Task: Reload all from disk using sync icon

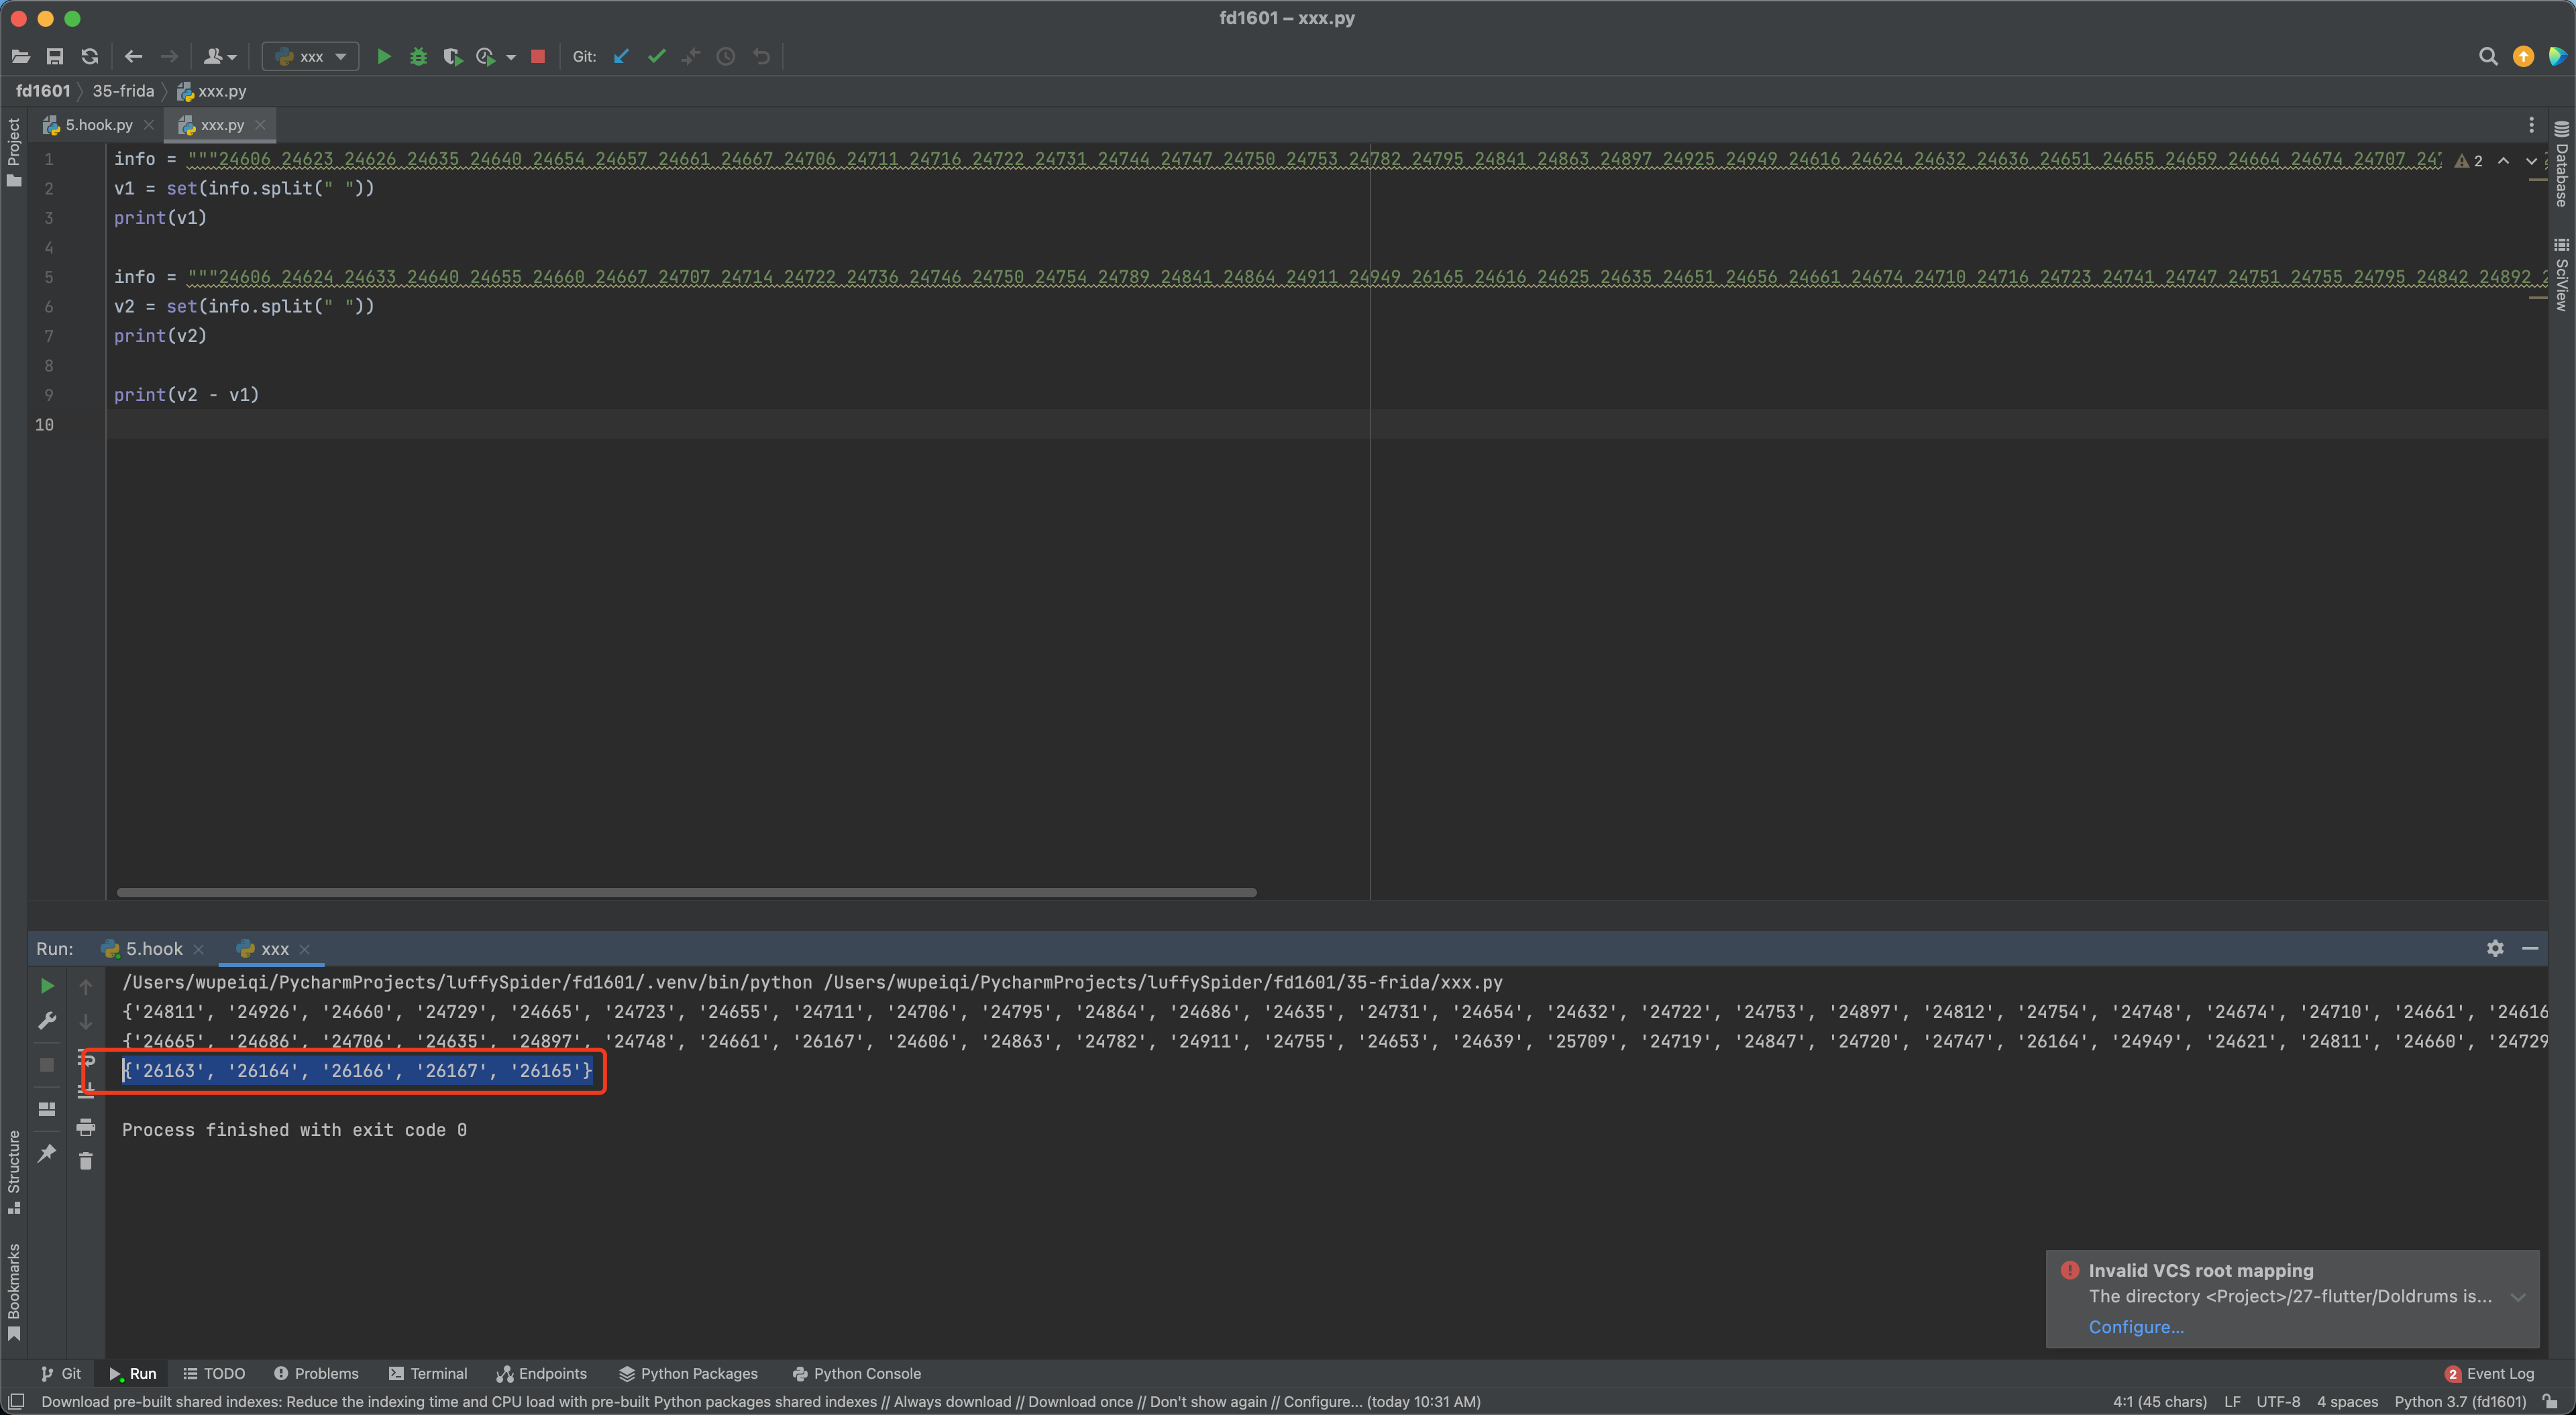Action: tap(90, 57)
